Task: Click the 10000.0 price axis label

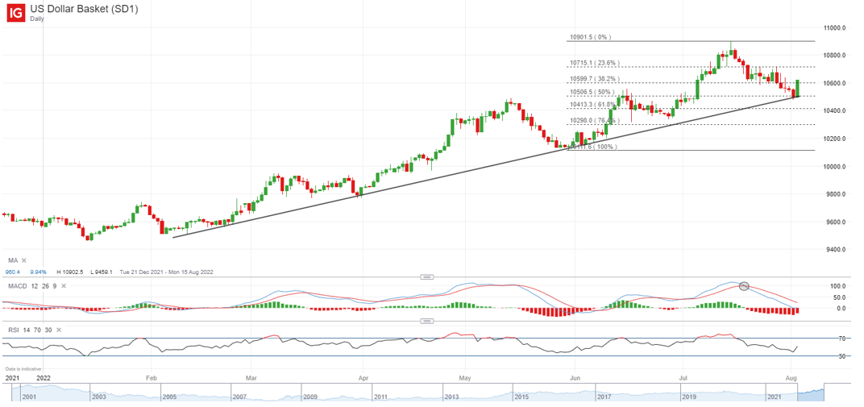Action: pos(835,166)
